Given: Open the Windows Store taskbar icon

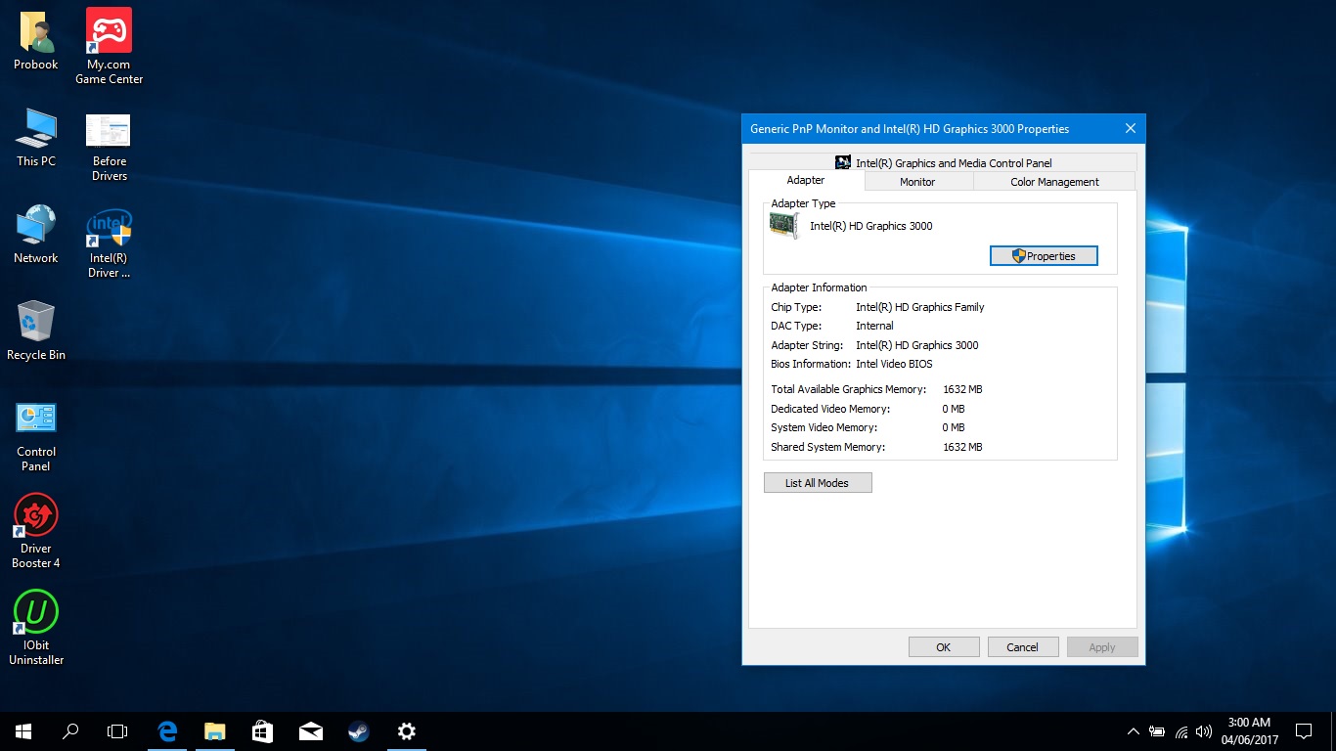Looking at the screenshot, I should [262, 731].
